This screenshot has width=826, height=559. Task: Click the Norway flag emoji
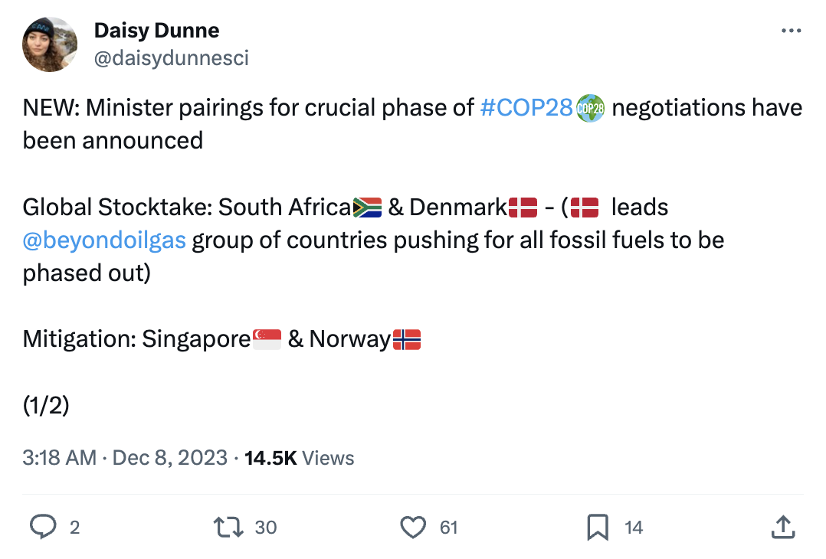point(407,338)
